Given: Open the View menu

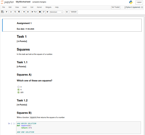Looking at the screenshot, I should tap(17, 7).
